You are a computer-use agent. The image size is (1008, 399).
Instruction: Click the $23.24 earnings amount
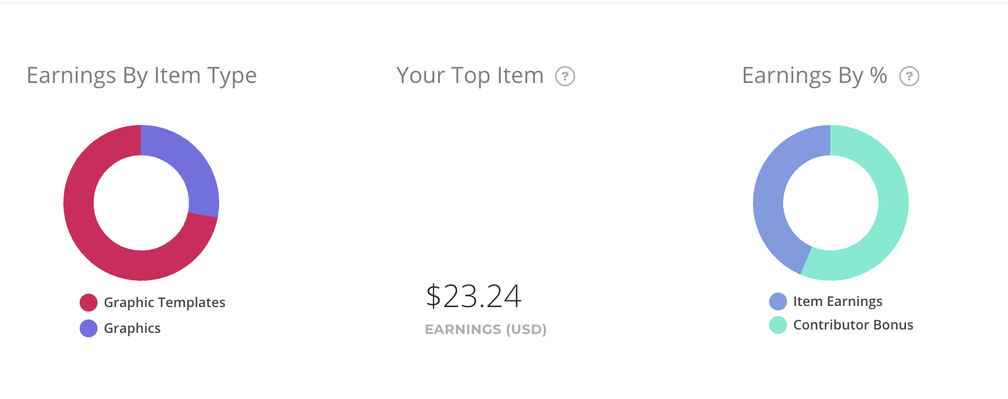(474, 296)
